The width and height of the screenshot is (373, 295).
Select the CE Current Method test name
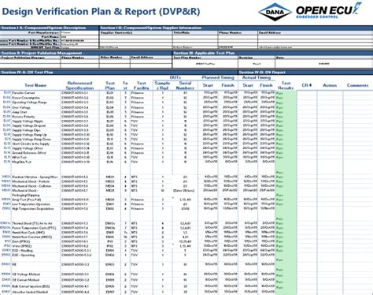26,280
